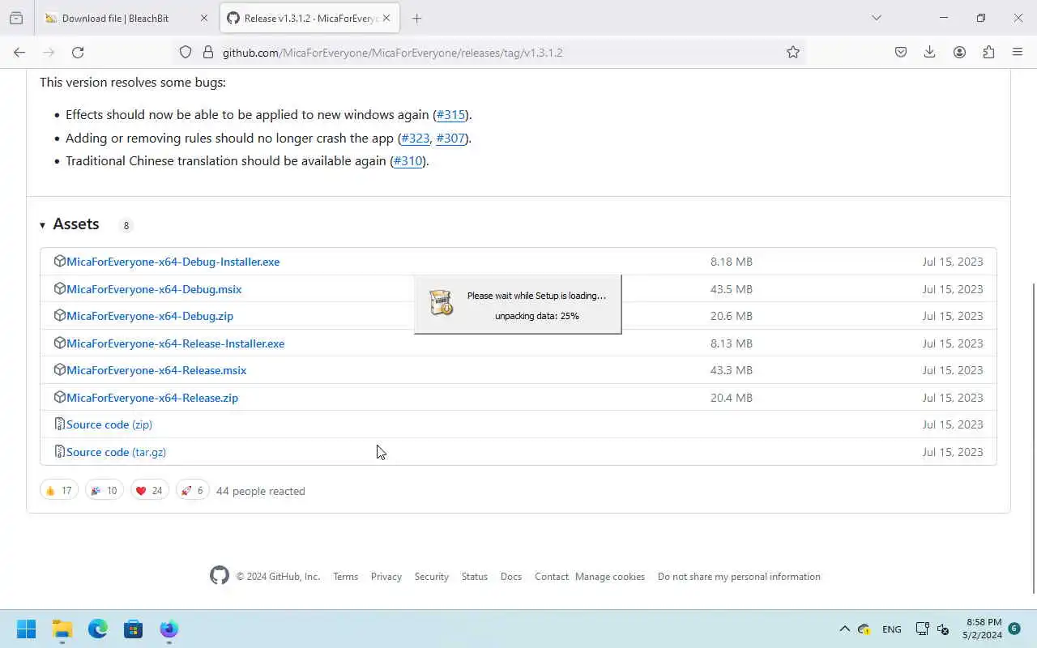Open the Security footer link
The width and height of the screenshot is (1037, 648).
432,577
